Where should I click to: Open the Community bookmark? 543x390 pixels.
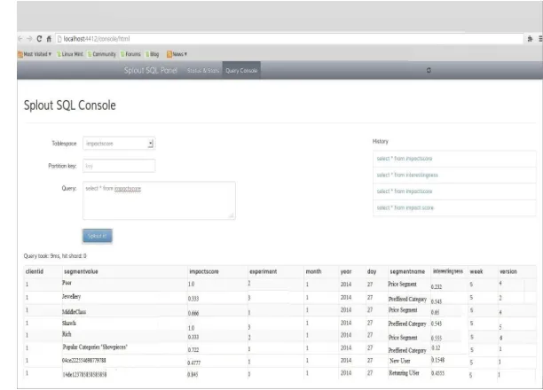point(101,54)
